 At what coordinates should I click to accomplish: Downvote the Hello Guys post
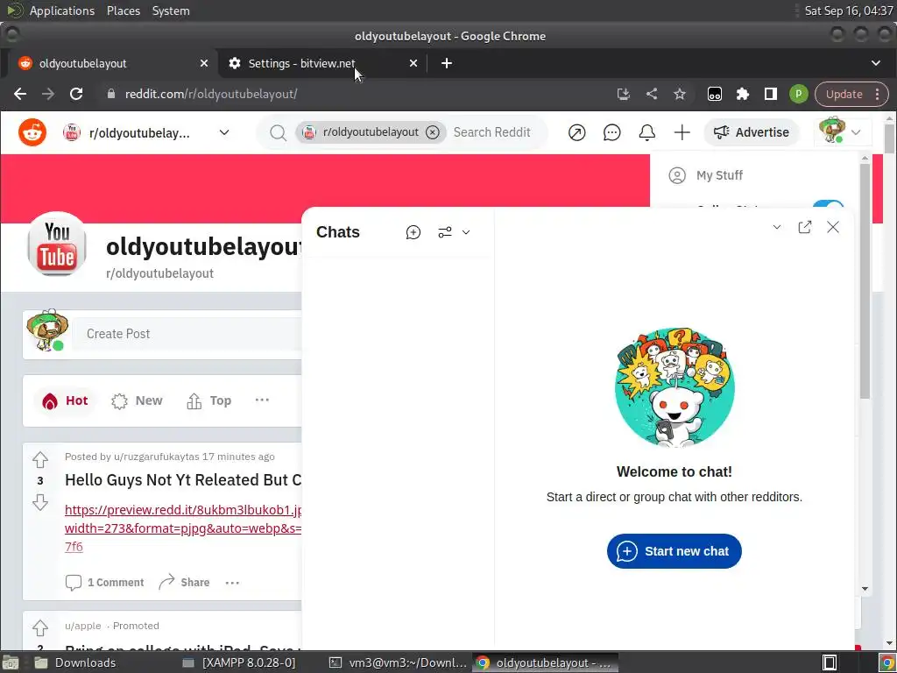40,502
